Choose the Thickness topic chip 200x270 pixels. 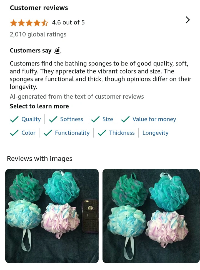click(x=116, y=132)
